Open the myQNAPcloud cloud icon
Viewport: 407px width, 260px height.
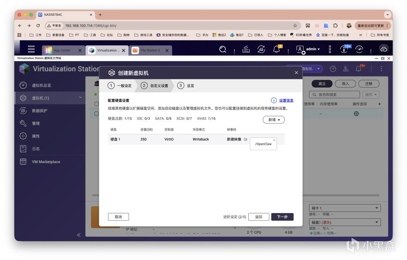click(x=384, y=49)
